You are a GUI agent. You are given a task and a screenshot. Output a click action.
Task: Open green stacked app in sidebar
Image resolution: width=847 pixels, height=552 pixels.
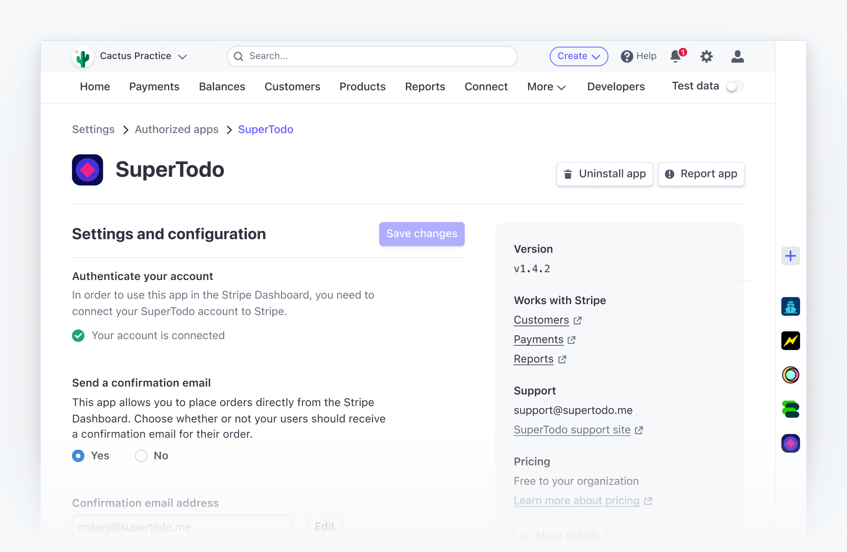(790, 409)
